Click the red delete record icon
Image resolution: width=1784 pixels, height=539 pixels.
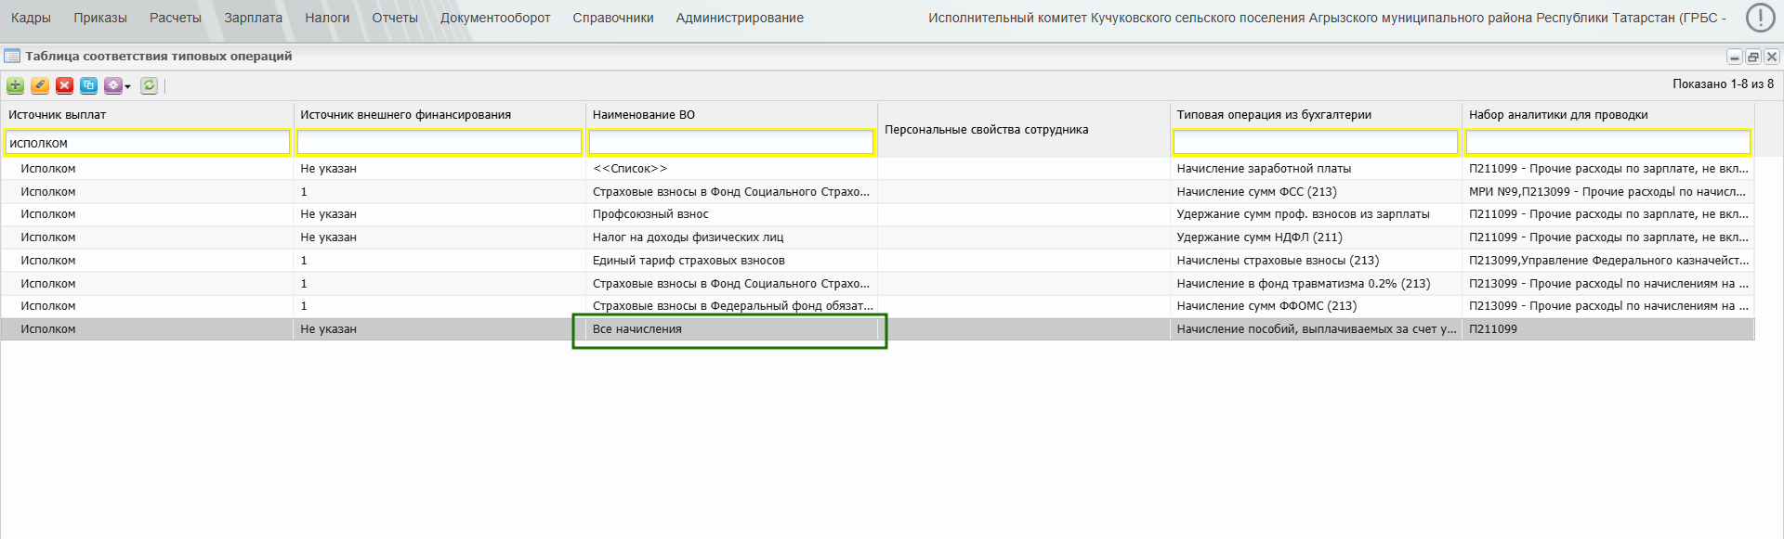pos(64,86)
